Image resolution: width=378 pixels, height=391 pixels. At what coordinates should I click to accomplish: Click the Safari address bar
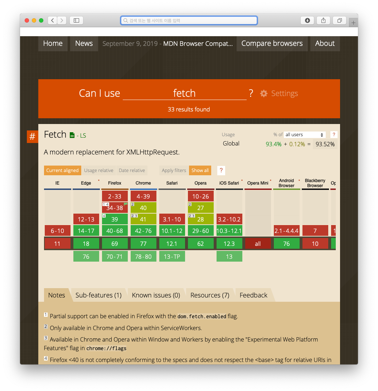tap(189, 20)
